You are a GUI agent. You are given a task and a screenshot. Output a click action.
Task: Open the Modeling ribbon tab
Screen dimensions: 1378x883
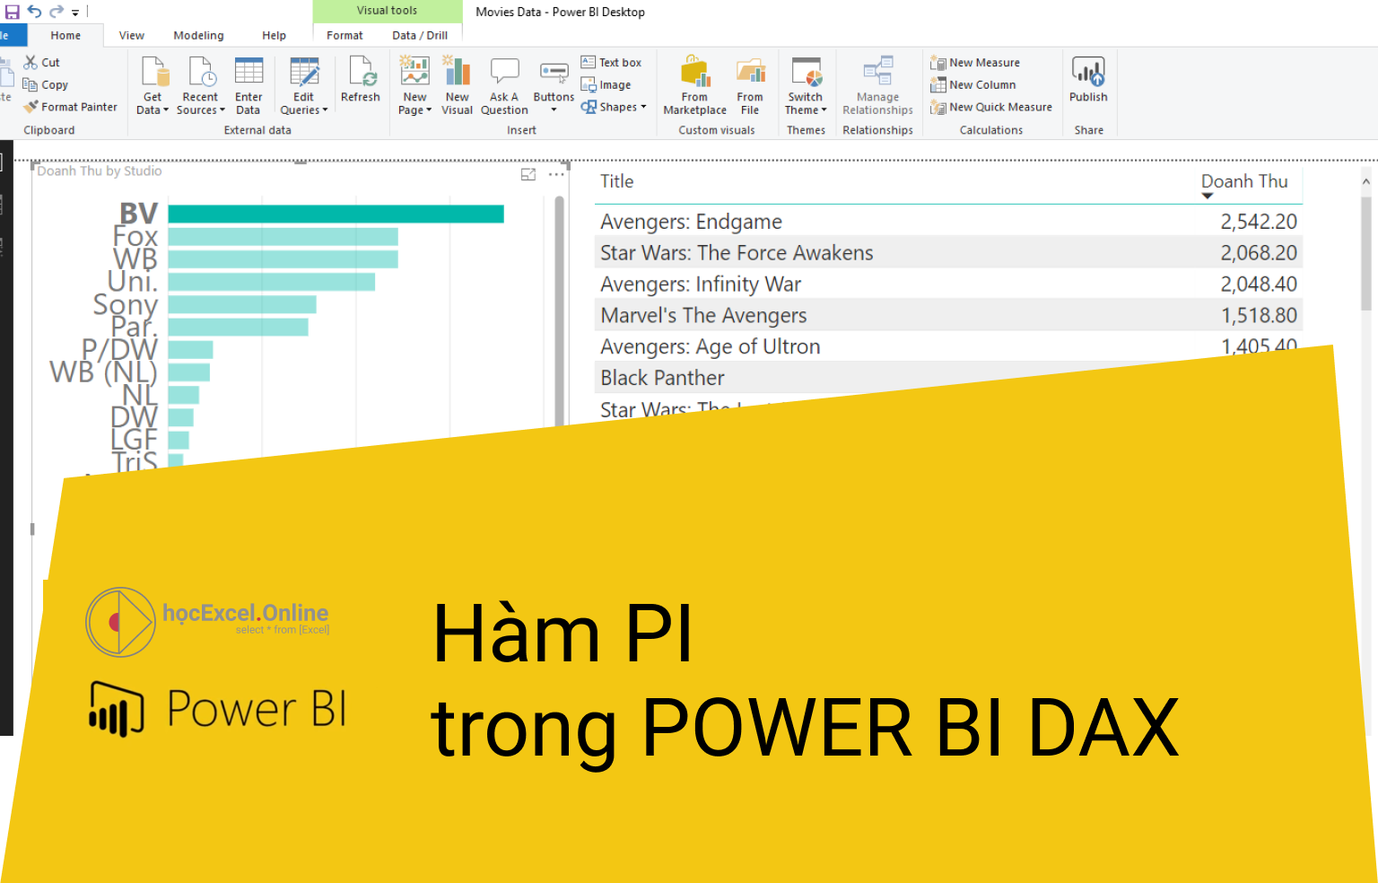[198, 35]
